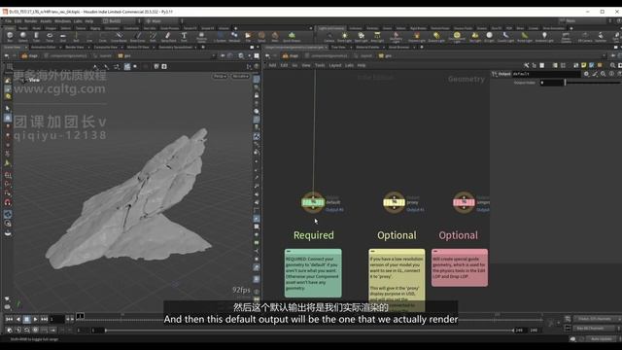Open network editor Layout menu

tap(334, 65)
